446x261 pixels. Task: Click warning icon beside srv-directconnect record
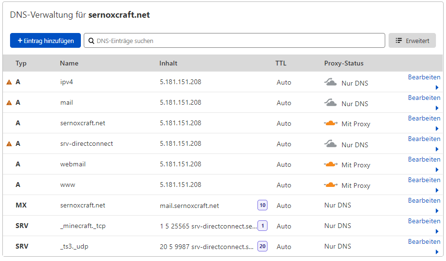click(x=9, y=144)
